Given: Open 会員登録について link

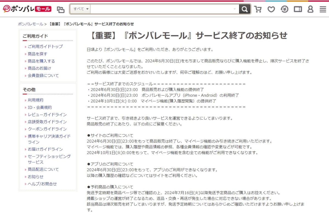Looking at the screenshot, I should (43, 76).
